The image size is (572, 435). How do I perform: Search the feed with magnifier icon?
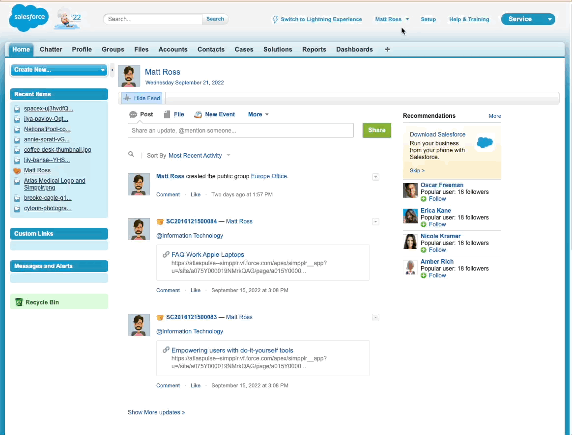click(x=131, y=155)
